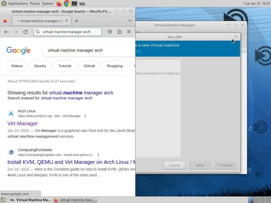Maximize the Firefox window
The height and width of the screenshot is (203, 271).
(x=124, y=11)
